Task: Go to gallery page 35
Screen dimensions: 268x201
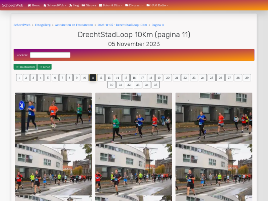Action: [156, 85]
